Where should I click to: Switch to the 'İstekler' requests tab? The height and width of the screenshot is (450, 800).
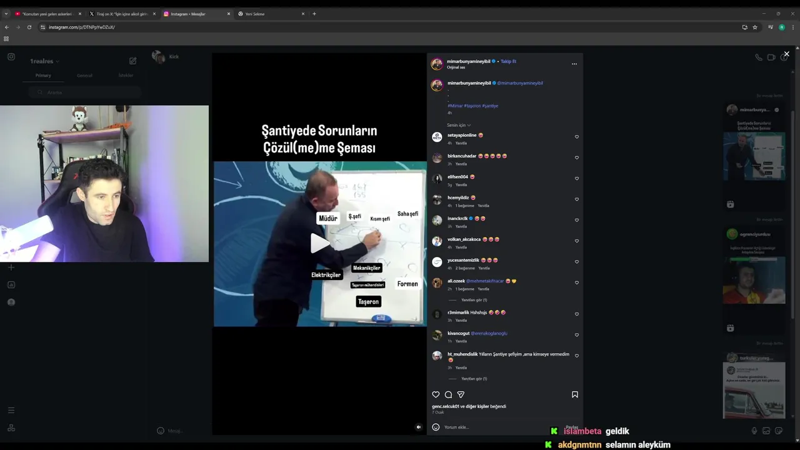coord(126,76)
